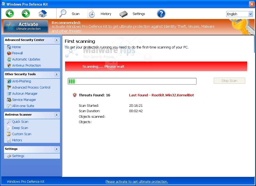This screenshot has width=256, height=186.
Task: Click the red 'Scanning..... Please wait' banner
Action: pyautogui.click(x=156, y=66)
